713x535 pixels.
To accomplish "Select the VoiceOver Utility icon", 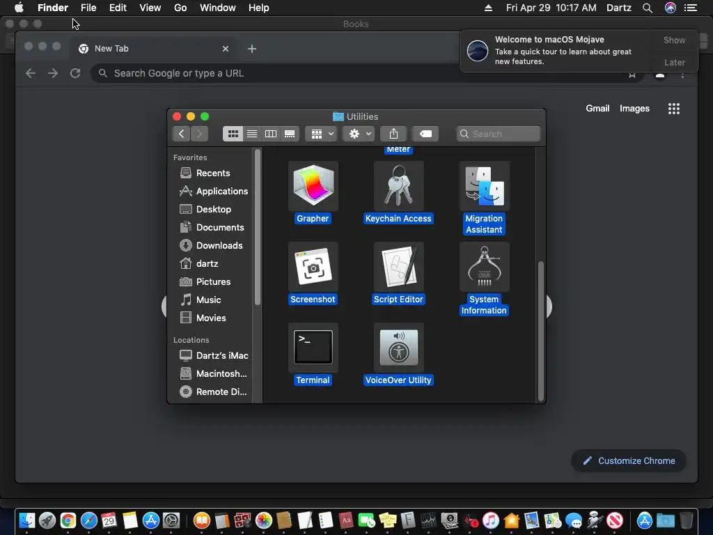I will coord(398,348).
